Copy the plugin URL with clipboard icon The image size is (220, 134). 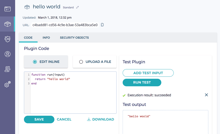coord(102,25)
